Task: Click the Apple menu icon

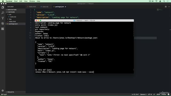Action: [x=3, y=1]
